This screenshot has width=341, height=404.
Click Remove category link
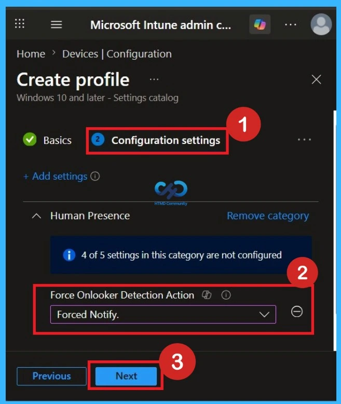[268, 216]
